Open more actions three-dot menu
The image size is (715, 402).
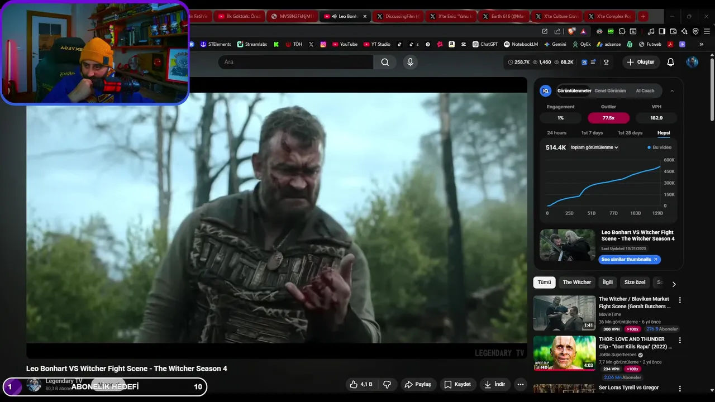521,384
